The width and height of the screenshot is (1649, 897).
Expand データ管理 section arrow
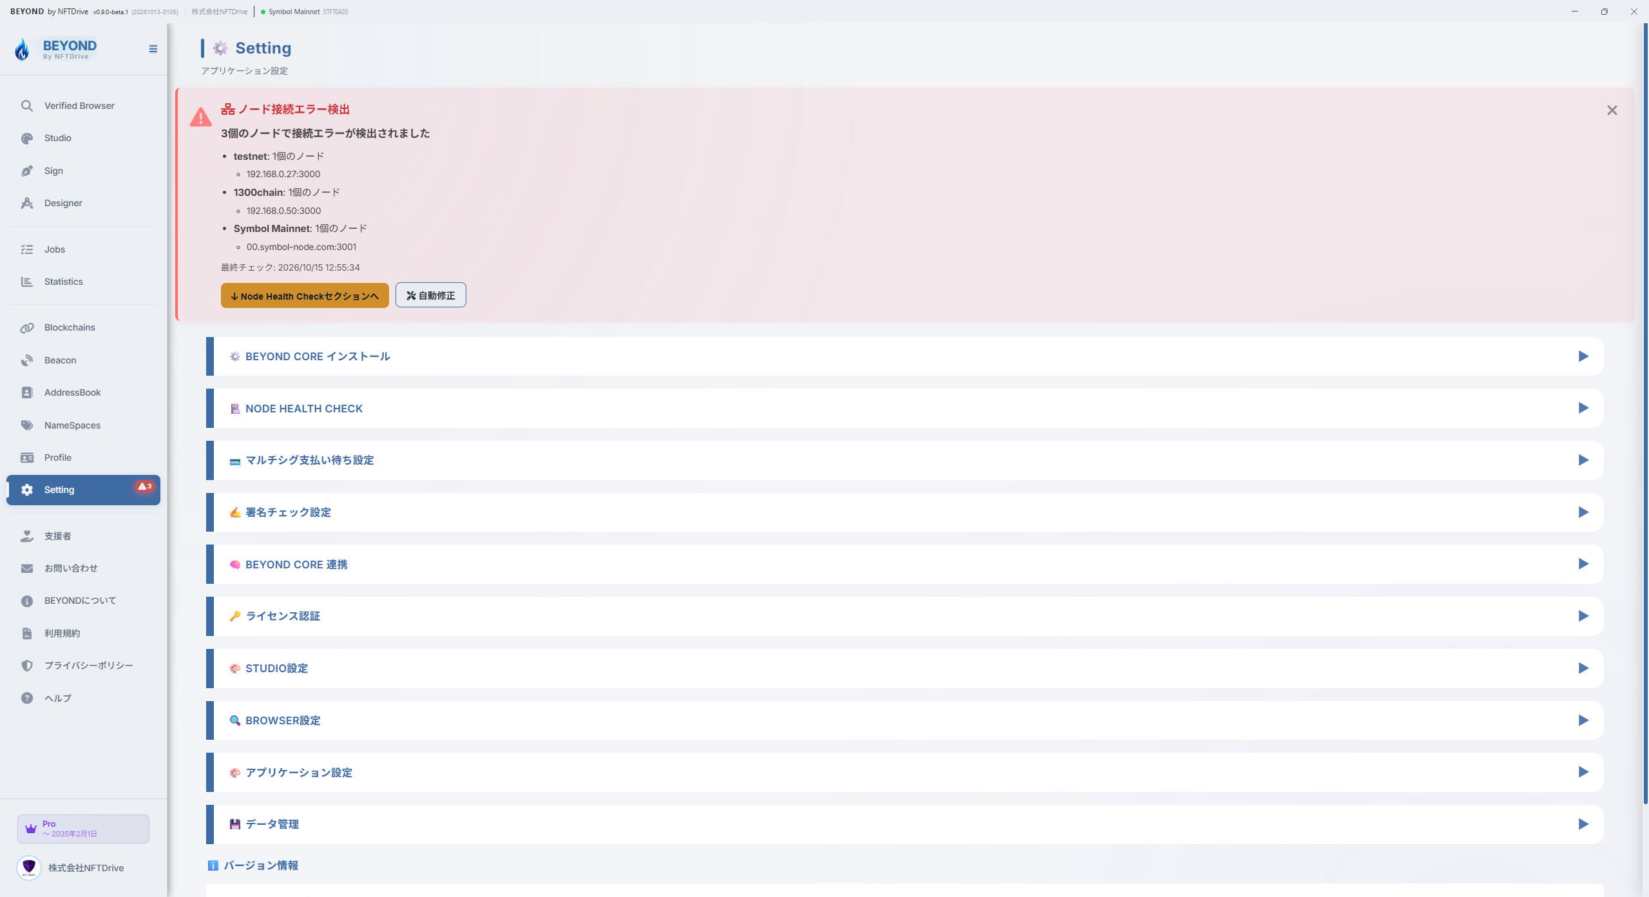(x=1583, y=824)
